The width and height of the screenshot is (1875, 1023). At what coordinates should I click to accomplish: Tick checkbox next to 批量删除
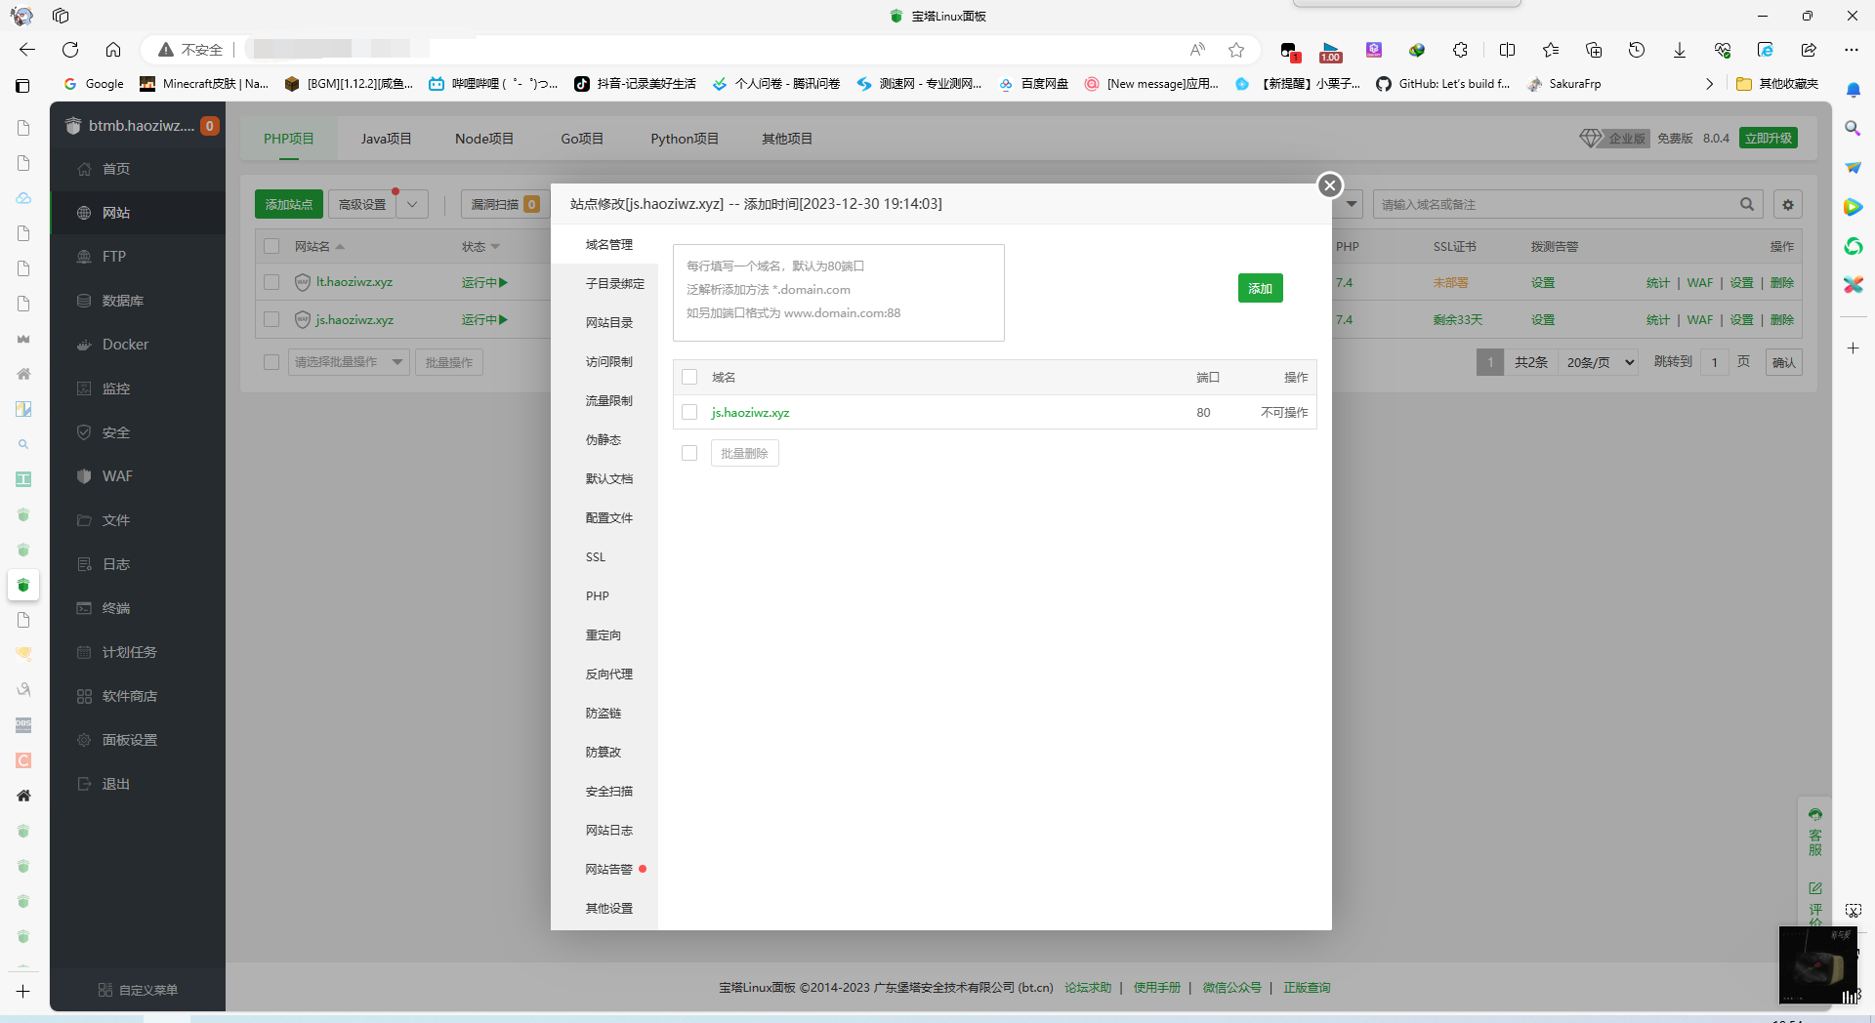click(689, 453)
